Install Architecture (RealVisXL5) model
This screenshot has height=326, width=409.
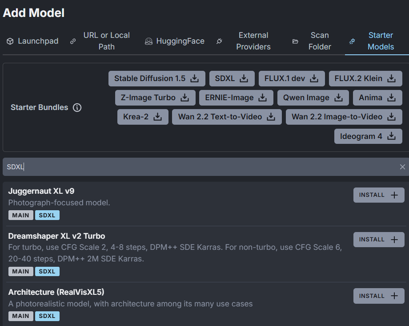(379, 296)
